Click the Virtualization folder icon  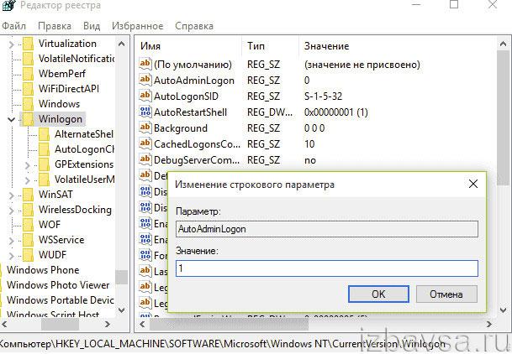click(29, 44)
